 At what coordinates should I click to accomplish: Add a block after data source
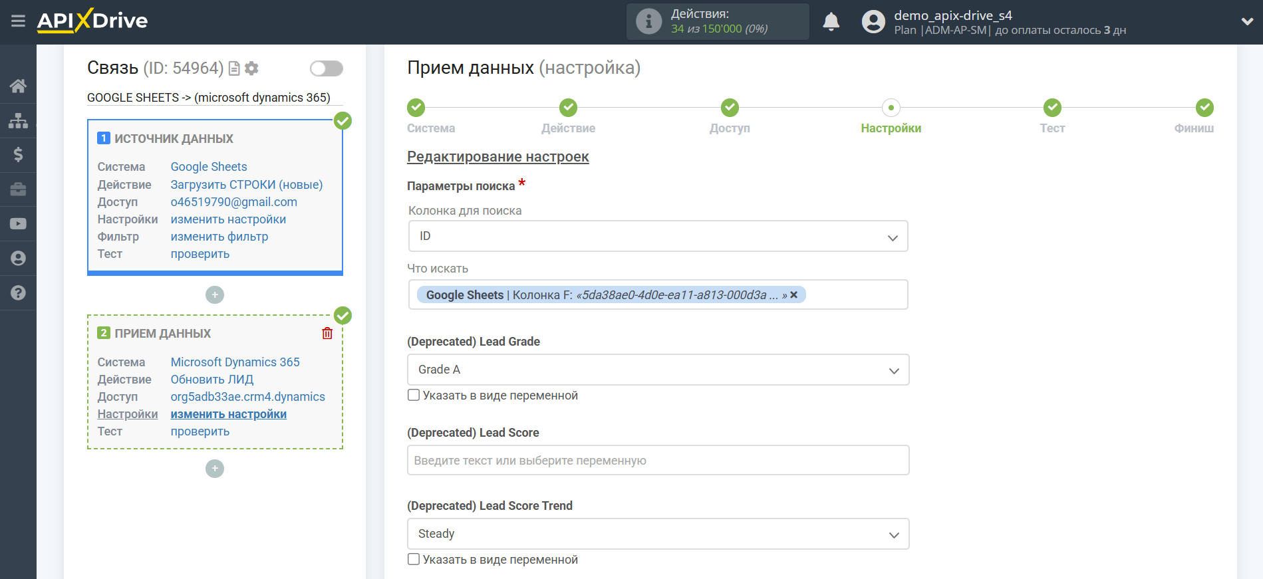coord(215,294)
